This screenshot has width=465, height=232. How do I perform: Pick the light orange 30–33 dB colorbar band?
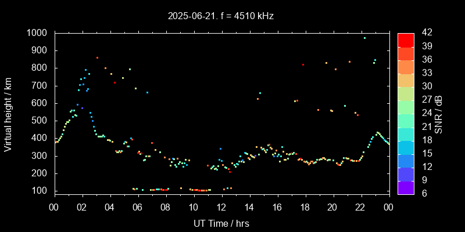[x=406, y=79]
